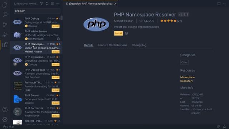Clear extensions search results icon
The image size is (229, 129).
[52, 4]
